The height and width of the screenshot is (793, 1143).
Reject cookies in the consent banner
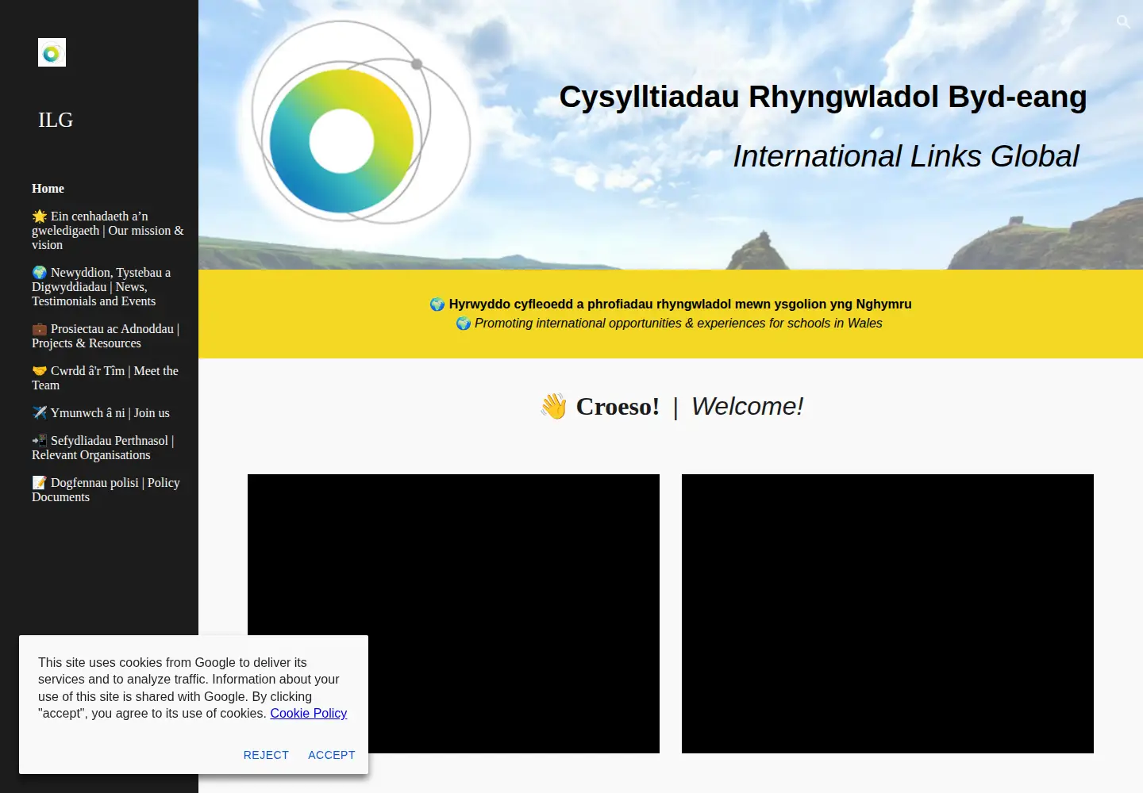tap(266, 755)
